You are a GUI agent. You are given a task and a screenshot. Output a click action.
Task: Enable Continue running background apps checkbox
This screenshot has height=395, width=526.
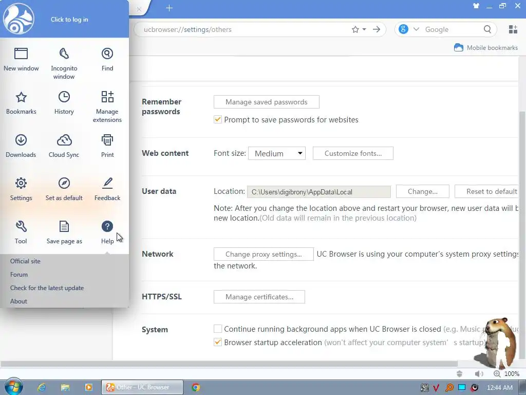pyautogui.click(x=218, y=329)
